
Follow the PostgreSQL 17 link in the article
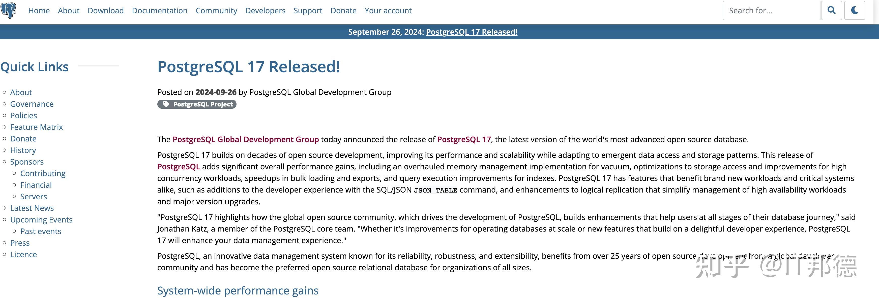464,139
